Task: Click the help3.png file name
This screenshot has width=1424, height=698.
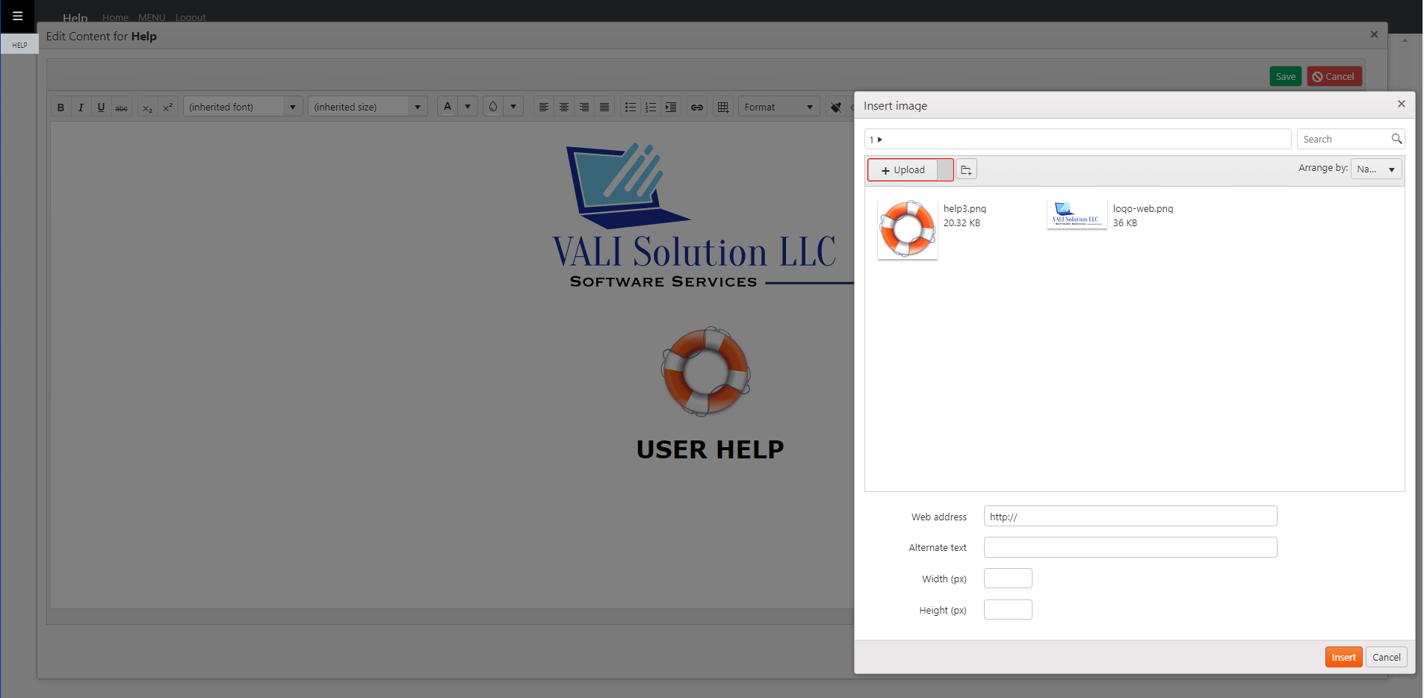Action: tap(965, 209)
